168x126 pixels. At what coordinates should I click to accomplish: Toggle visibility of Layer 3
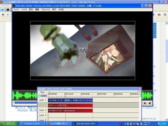(43, 110)
